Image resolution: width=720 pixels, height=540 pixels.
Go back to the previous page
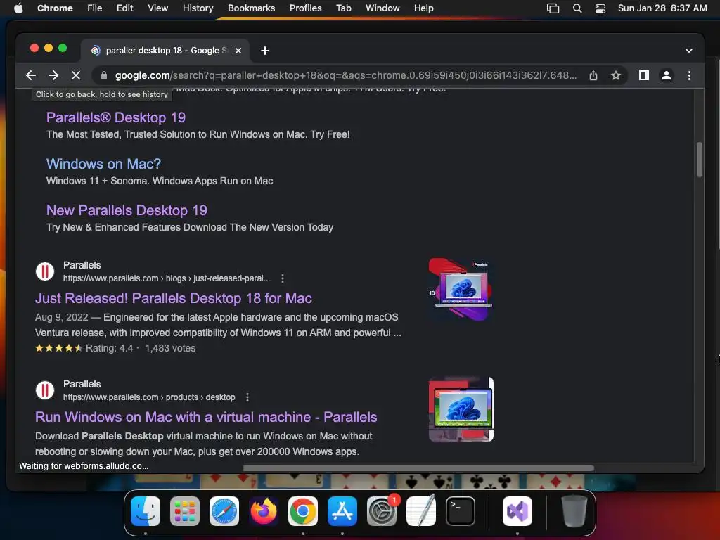coord(31,75)
